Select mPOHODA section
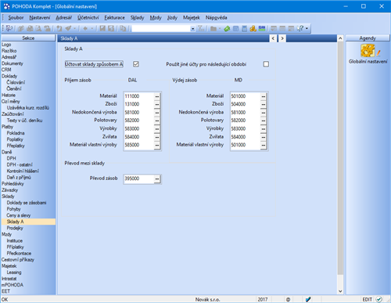The height and width of the screenshot is (303, 391). coord(13,285)
